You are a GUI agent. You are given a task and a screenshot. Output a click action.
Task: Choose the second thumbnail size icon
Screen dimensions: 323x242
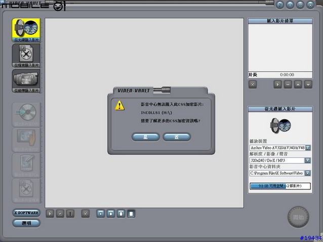click(x=110, y=214)
